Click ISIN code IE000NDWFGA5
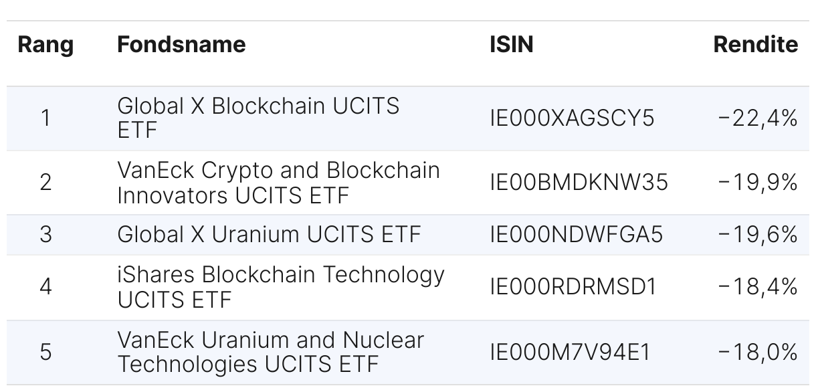The width and height of the screenshot is (816, 392). coord(576,234)
